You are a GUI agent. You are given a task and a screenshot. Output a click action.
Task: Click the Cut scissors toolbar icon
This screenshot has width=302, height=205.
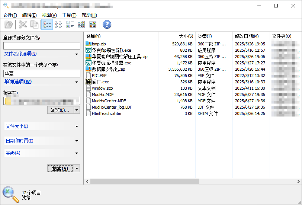click(x=23, y=25)
